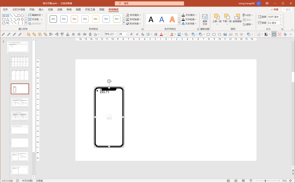Expand the shape styles gallery
The image size is (295, 183).
123,23
